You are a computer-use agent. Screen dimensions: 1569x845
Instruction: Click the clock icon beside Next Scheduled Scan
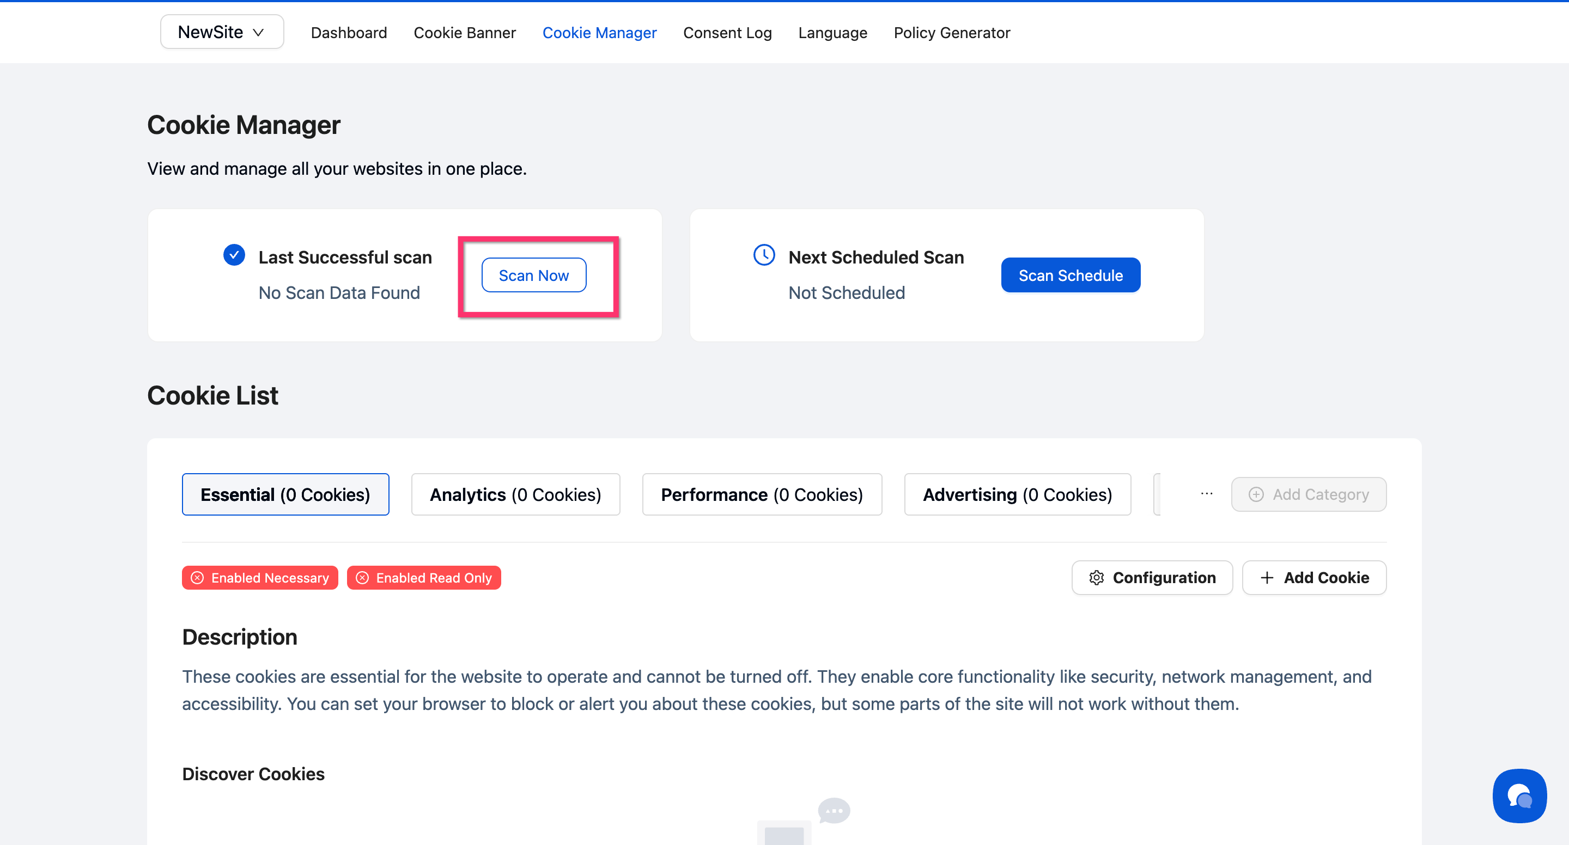pos(764,255)
